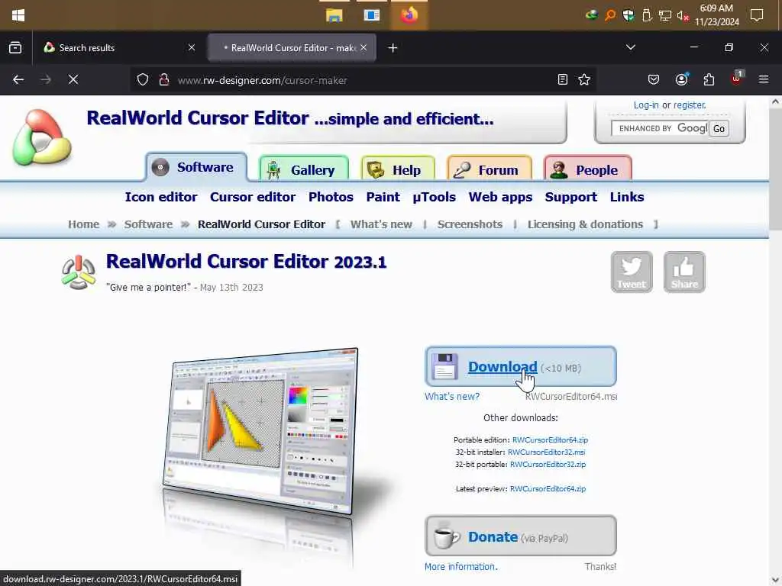Stop loading the current page

pyautogui.click(x=73, y=79)
